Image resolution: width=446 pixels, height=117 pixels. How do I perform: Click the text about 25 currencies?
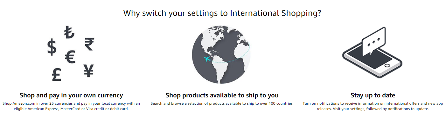click(71, 106)
